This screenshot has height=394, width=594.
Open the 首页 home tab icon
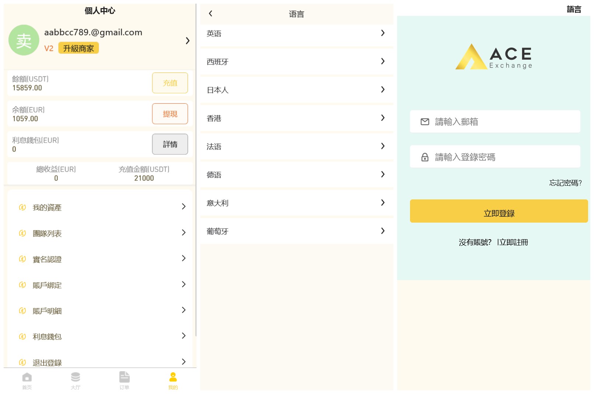pyautogui.click(x=27, y=377)
